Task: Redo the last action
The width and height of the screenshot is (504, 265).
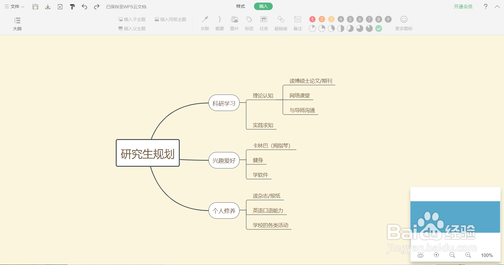Action: [97, 7]
